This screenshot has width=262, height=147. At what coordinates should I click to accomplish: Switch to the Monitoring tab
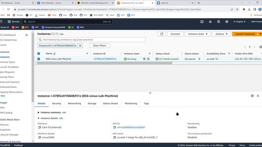[131, 103]
